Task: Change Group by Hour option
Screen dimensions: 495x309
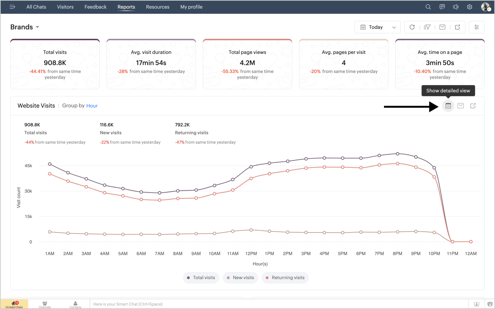Action: (92, 106)
